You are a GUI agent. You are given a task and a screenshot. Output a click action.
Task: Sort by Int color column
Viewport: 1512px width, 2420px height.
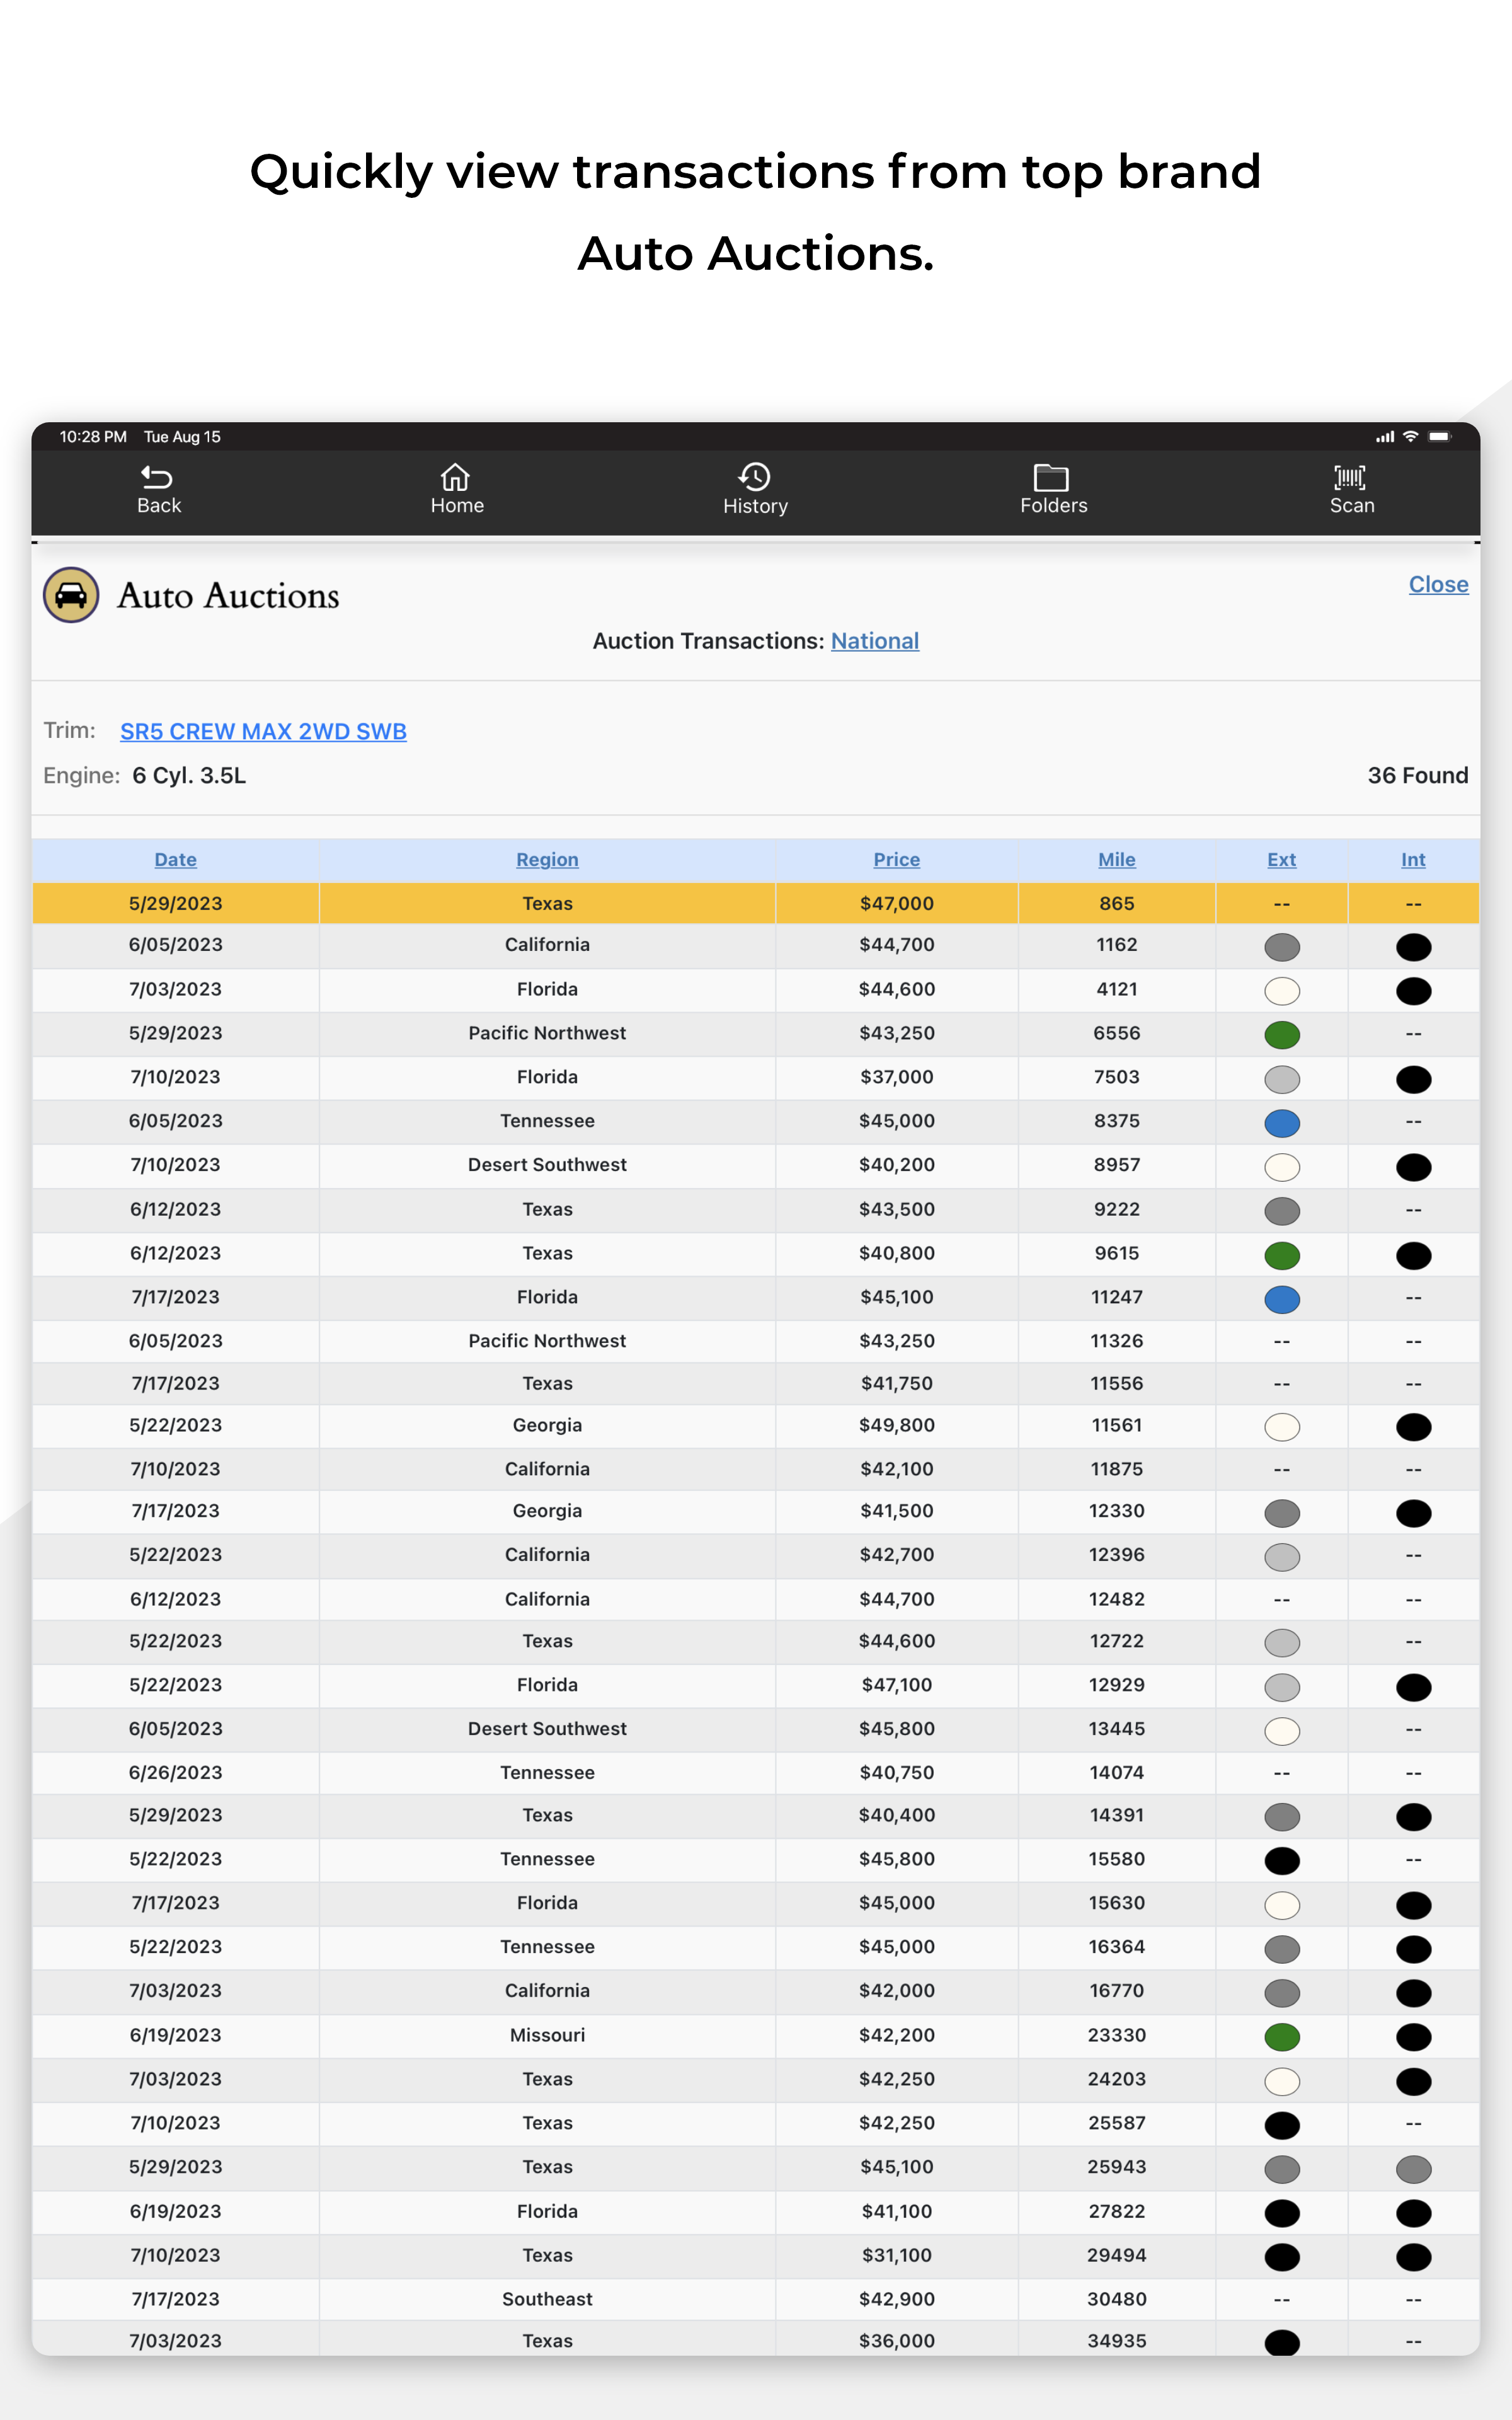pos(1413,860)
